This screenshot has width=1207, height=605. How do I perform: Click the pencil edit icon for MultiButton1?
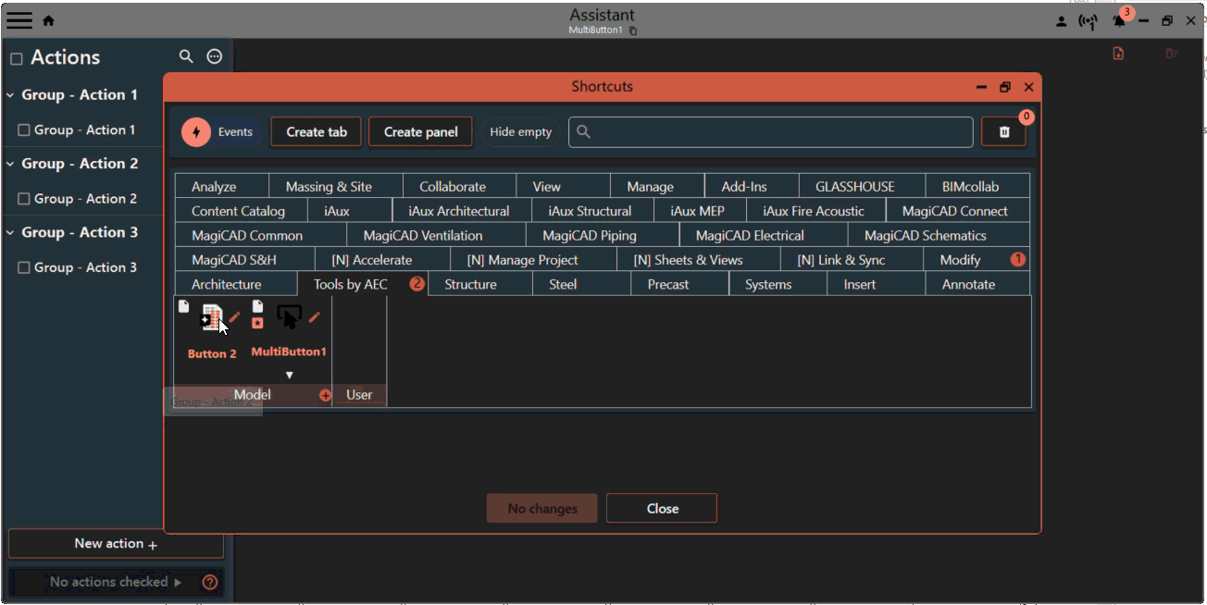315,317
